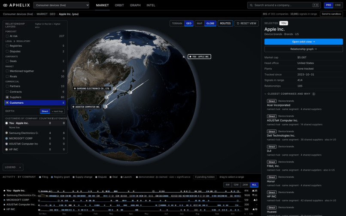The image size is (346, 216).
Task: Uncheck the Customers layer checkbox
Action: click(7, 103)
